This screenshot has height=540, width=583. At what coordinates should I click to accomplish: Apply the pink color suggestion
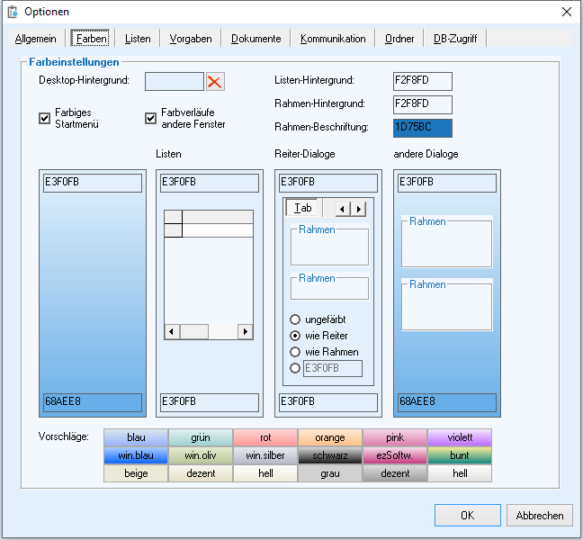coord(395,437)
